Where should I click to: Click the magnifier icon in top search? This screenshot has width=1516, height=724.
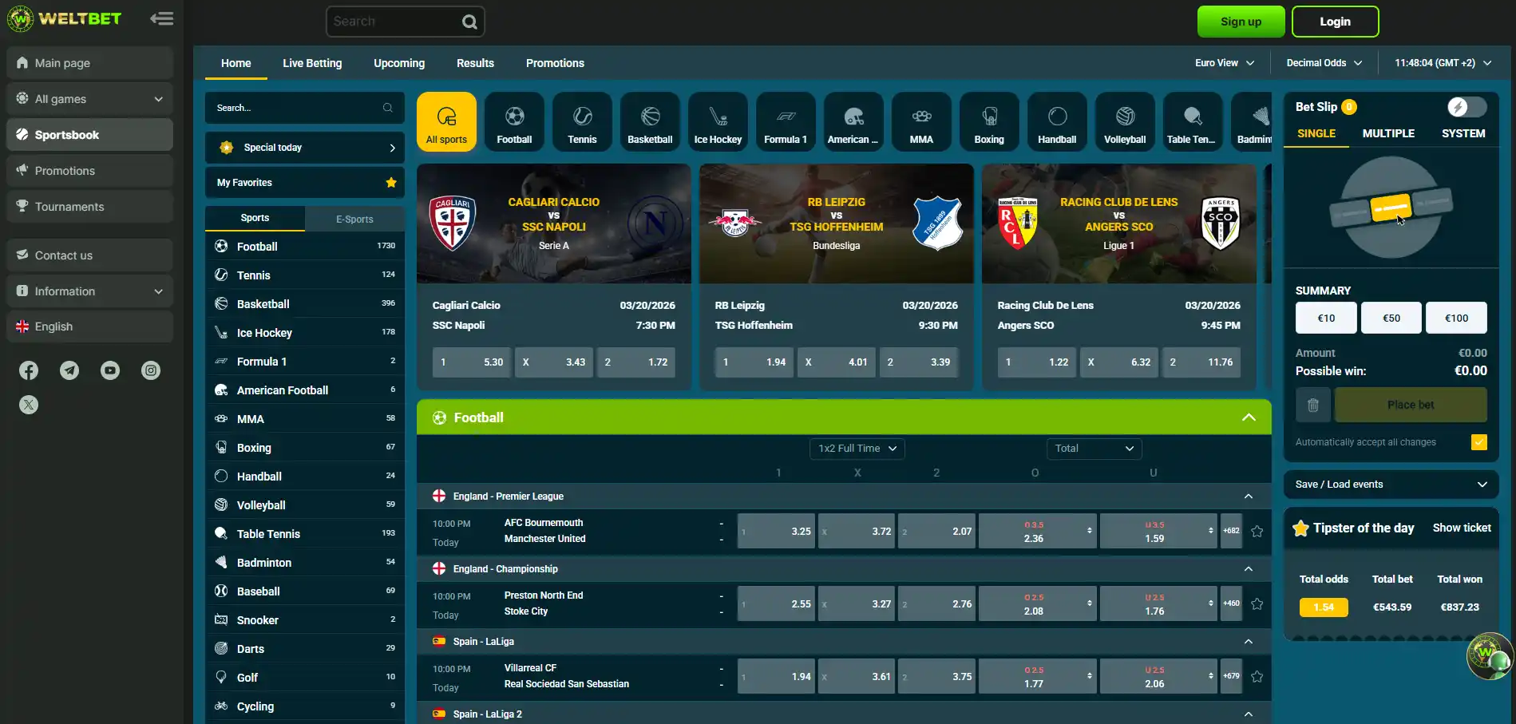[x=469, y=22]
